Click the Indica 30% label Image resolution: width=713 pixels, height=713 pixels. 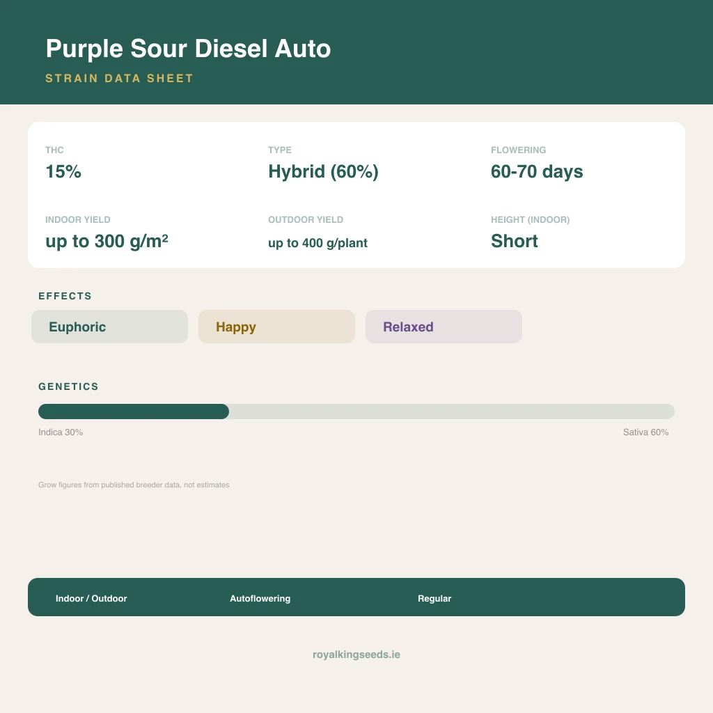[61, 432]
